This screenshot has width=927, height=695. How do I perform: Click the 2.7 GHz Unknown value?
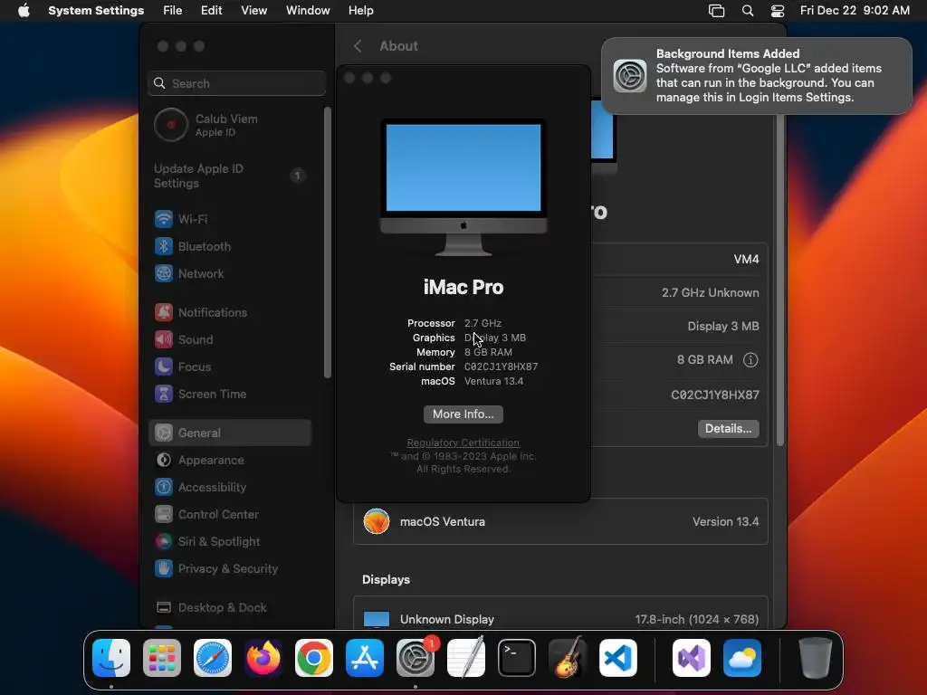710,293
